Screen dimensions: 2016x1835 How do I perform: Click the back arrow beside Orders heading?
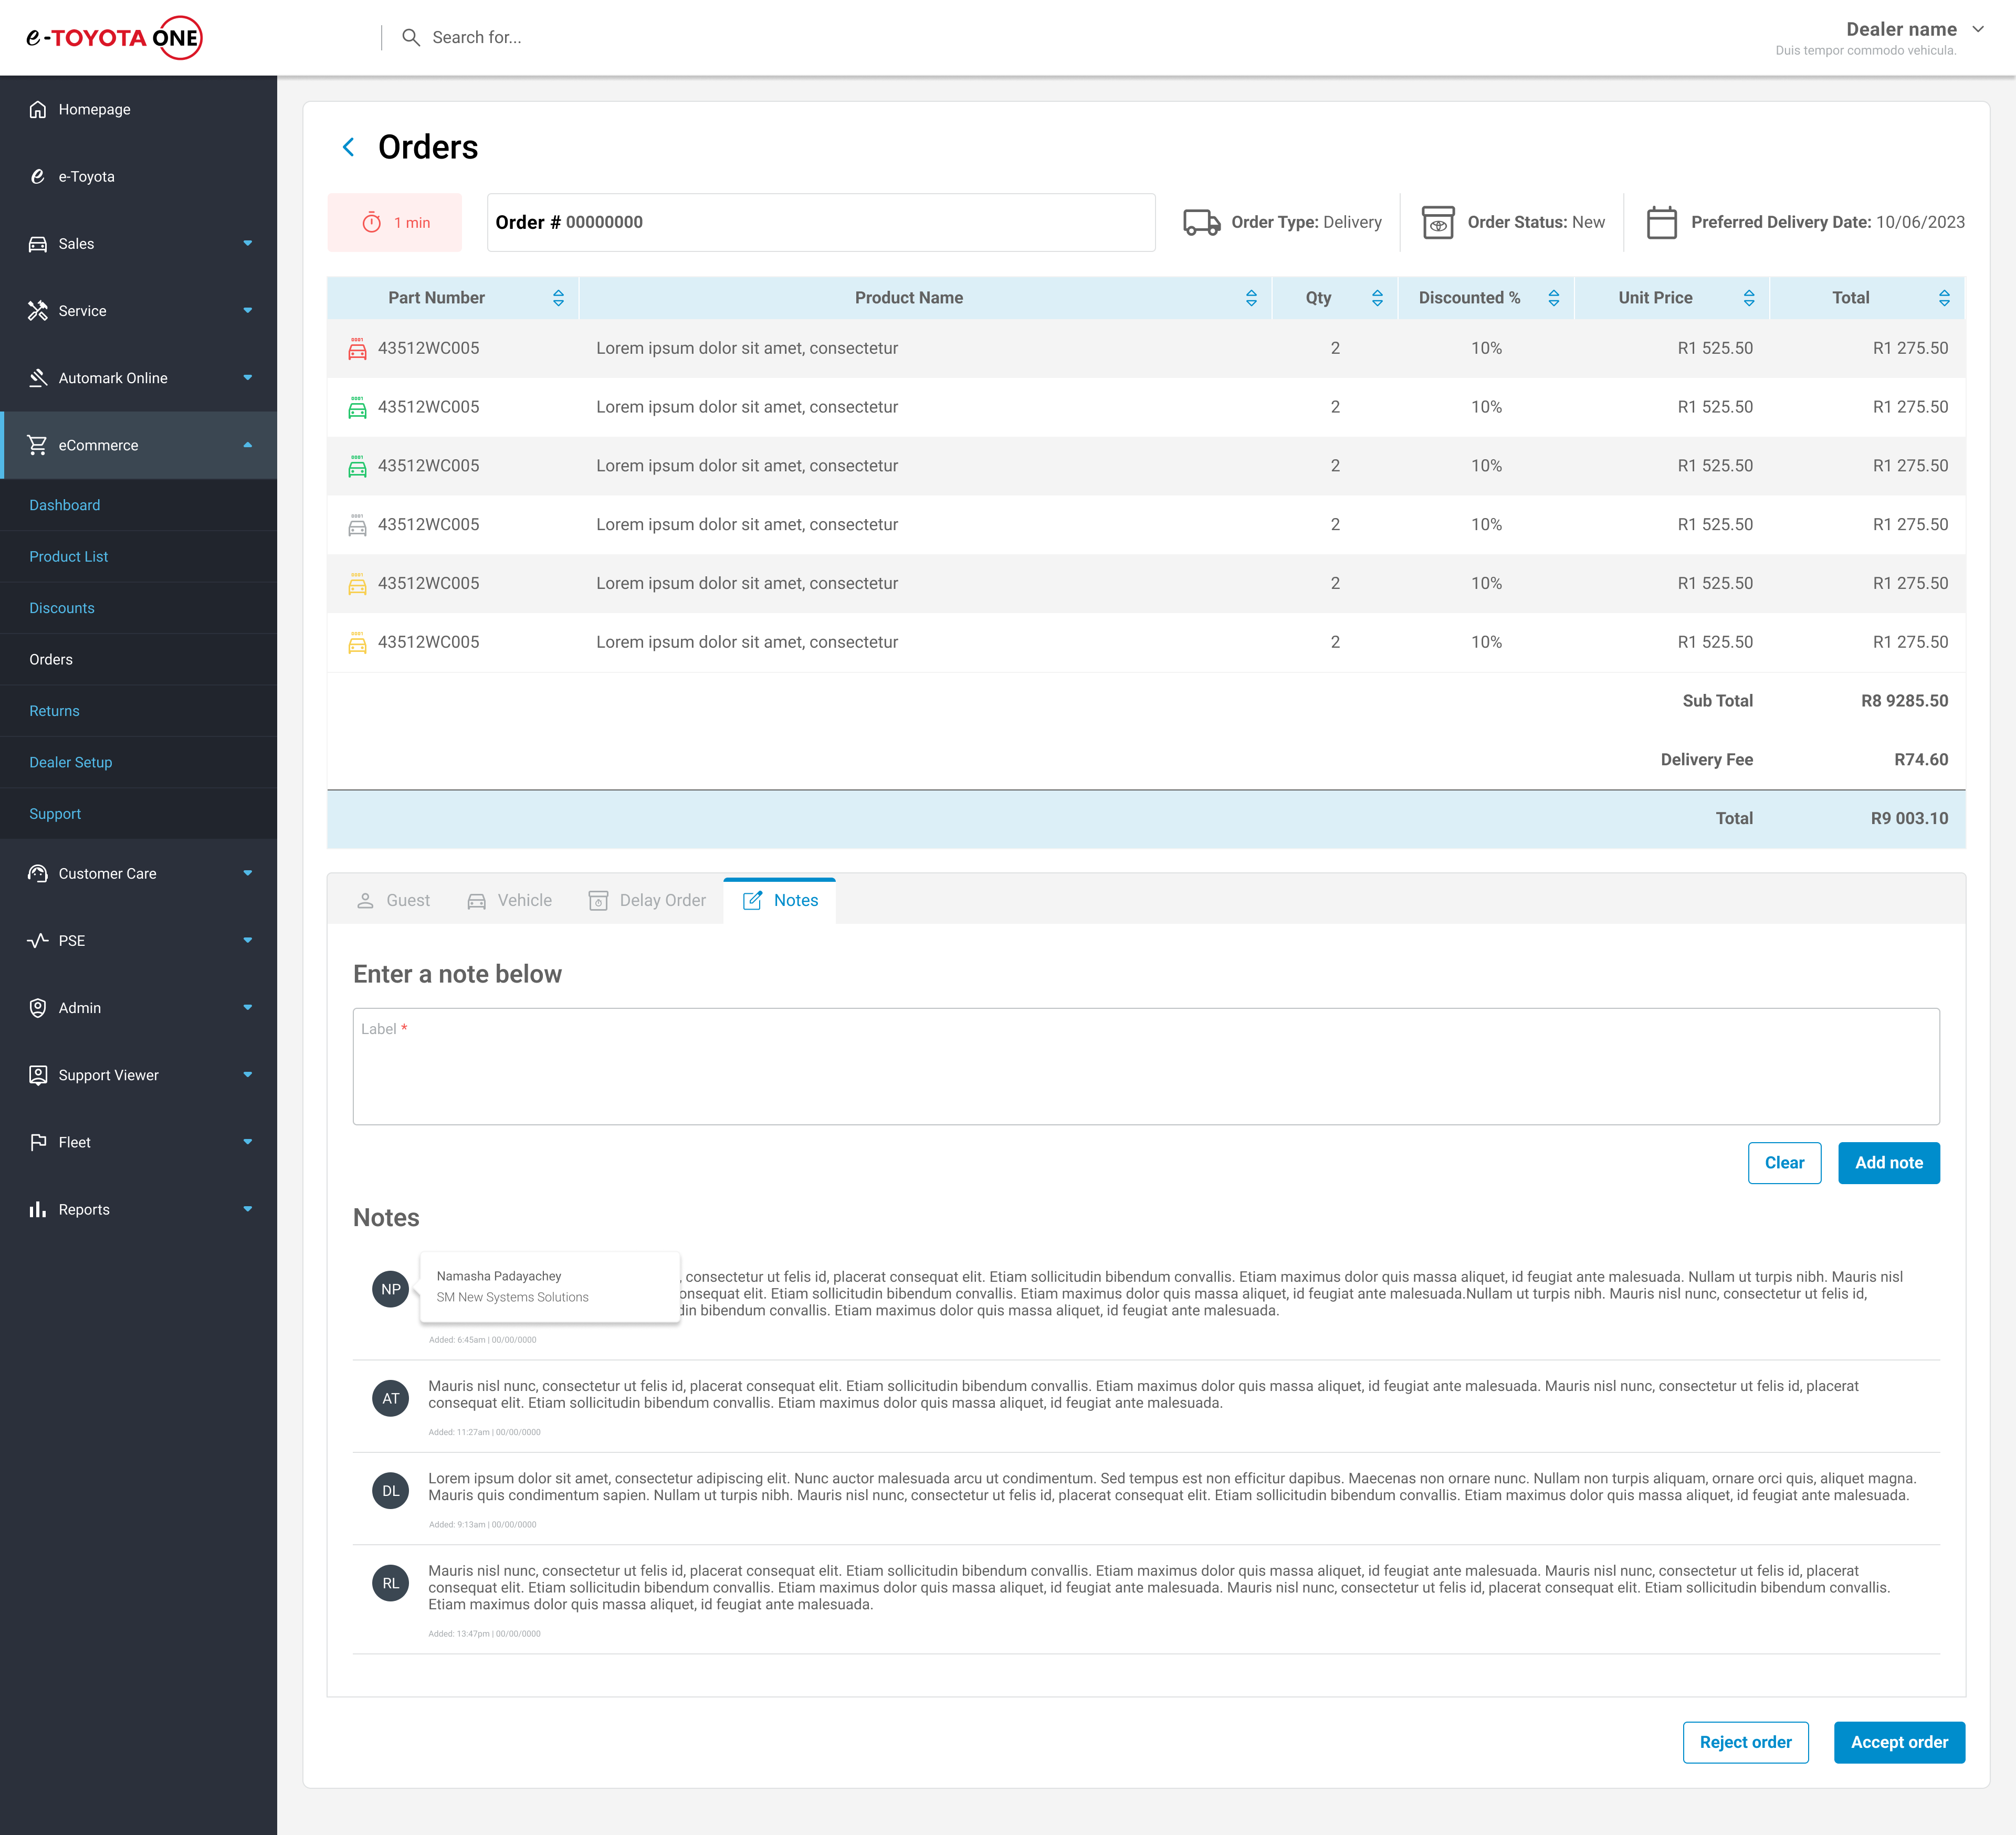348,147
